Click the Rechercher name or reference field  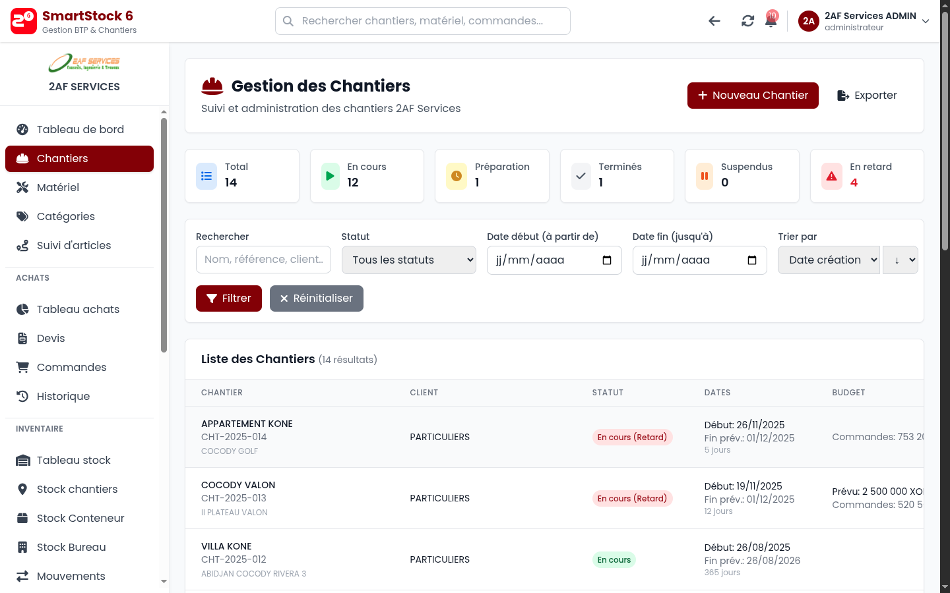coord(263,260)
